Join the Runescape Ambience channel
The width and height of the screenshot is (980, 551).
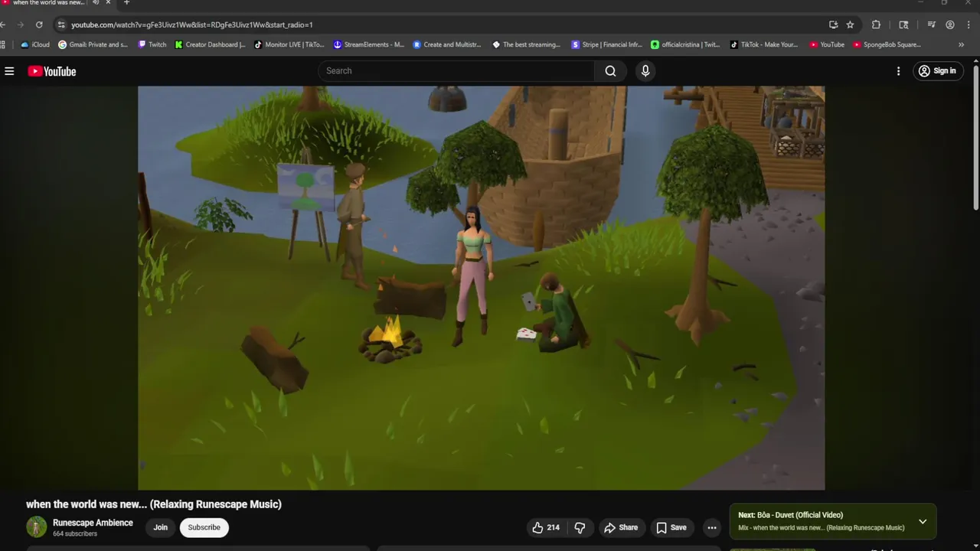pyautogui.click(x=160, y=527)
